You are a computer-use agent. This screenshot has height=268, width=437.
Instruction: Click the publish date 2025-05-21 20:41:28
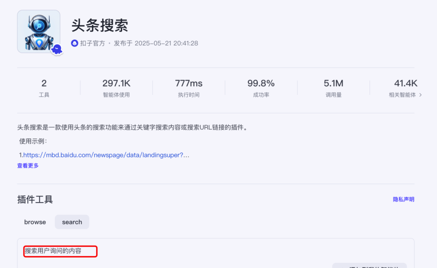click(166, 43)
